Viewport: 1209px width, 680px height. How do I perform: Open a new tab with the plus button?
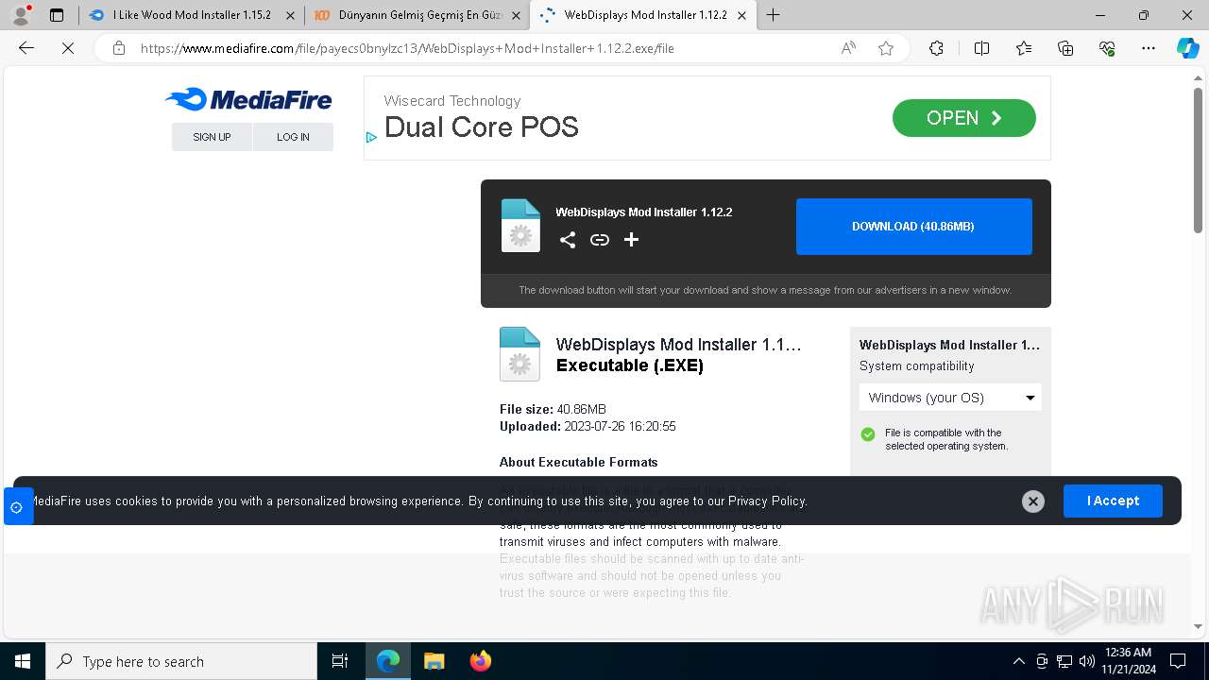pyautogui.click(x=774, y=15)
